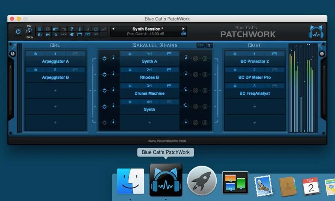
Task: Open plug-in menu for BC Protector 2 name
Action: pyautogui.click(x=255, y=61)
